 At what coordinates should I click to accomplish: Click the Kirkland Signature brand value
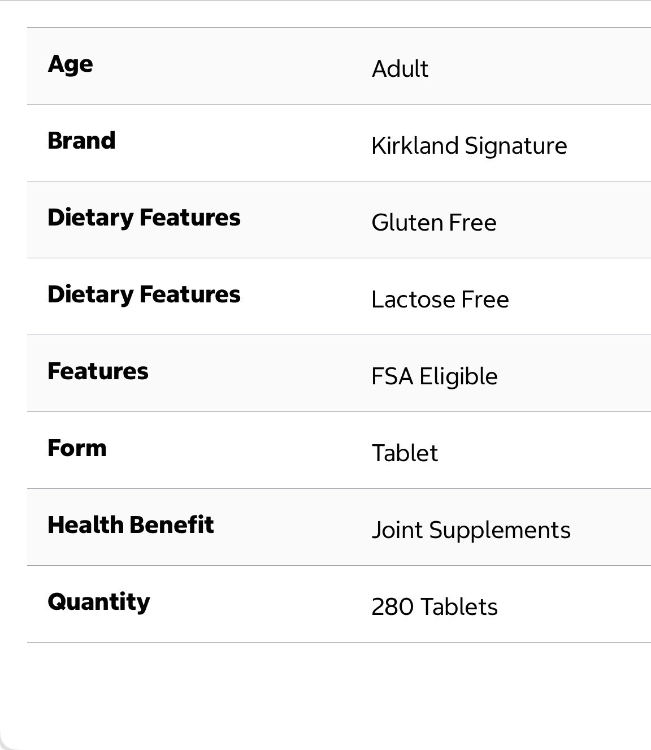(x=469, y=146)
